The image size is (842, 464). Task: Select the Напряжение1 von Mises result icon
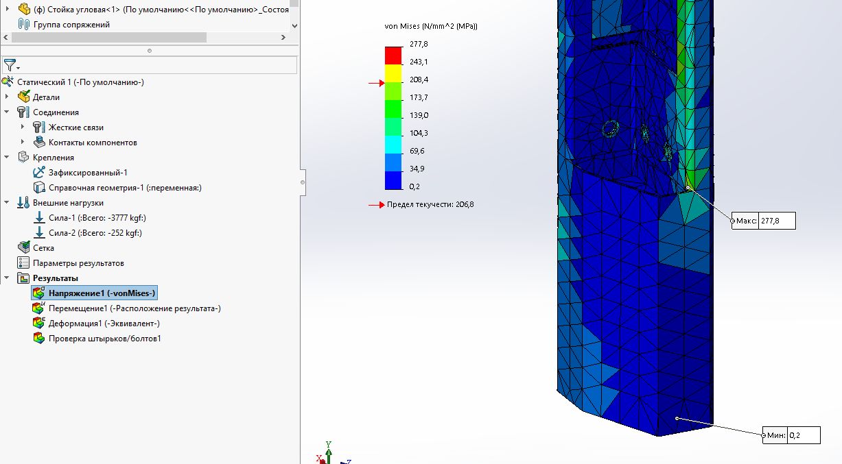click(x=39, y=293)
